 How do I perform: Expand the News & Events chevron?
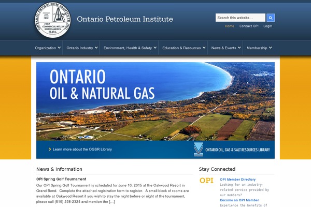point(239,48)
